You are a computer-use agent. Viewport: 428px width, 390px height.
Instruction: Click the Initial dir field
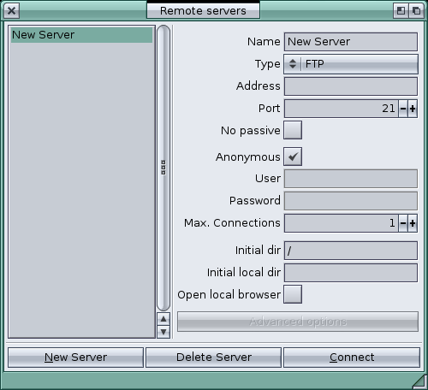coord(351,251)
